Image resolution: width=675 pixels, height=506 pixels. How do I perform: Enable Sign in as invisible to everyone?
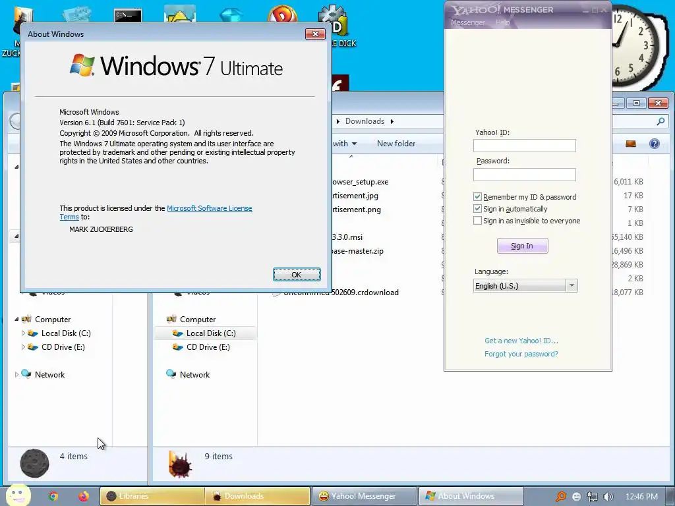point(477,221)
